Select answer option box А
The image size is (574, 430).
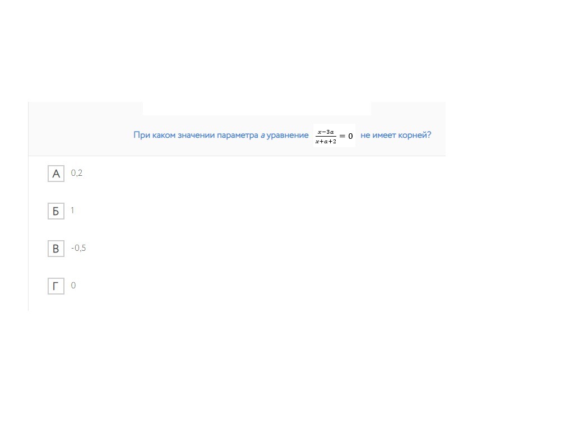coord(56,174)
